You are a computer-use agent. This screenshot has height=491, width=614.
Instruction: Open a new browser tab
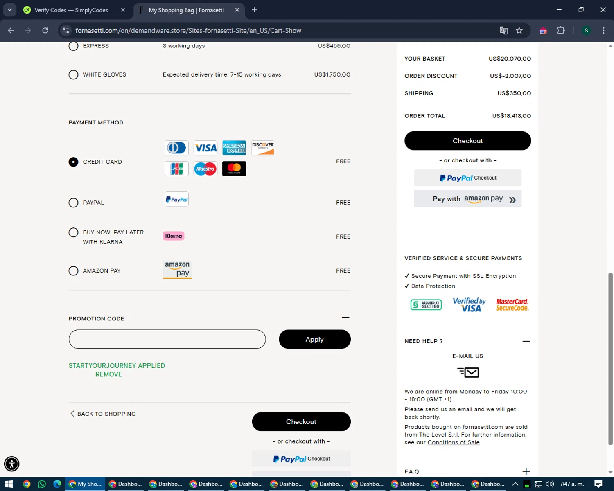pos(254,10)
